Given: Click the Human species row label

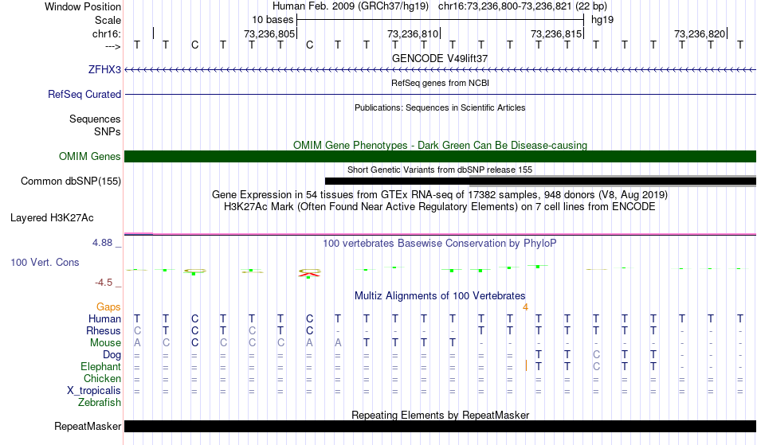Looking at the screenshot, I should coord(104,318).
